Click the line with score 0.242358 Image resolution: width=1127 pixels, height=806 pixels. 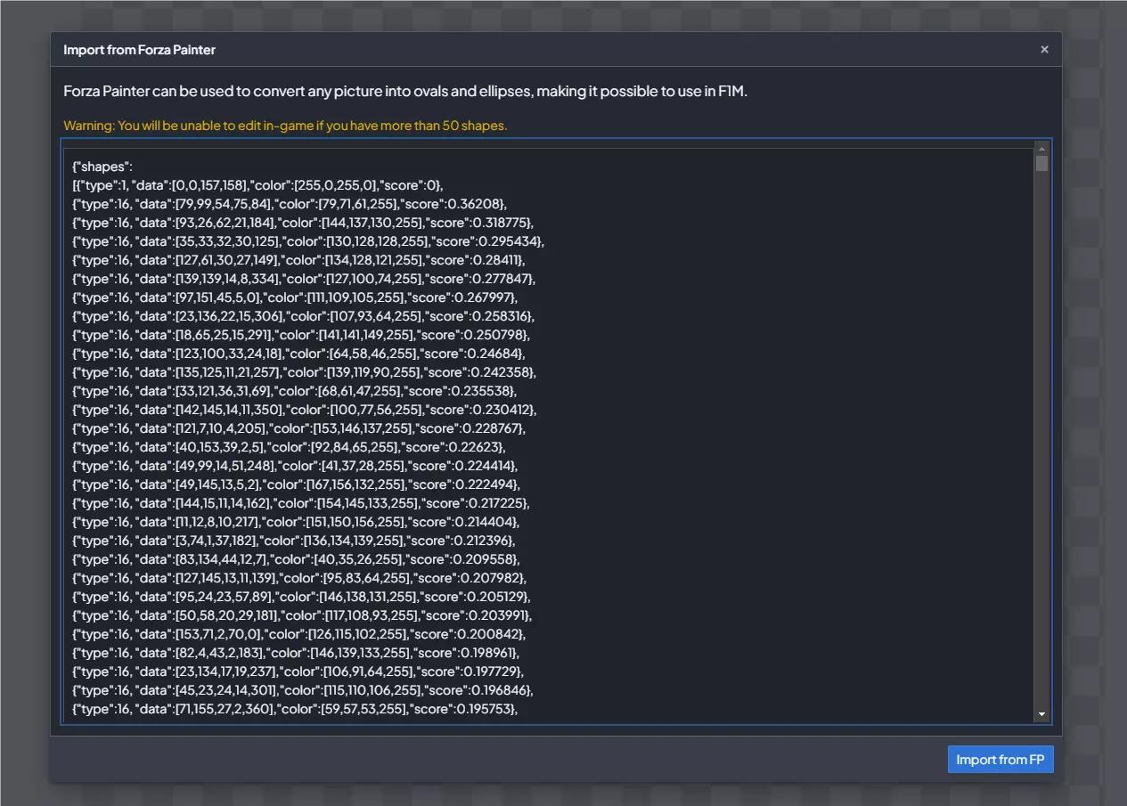[x=305, y=372]
